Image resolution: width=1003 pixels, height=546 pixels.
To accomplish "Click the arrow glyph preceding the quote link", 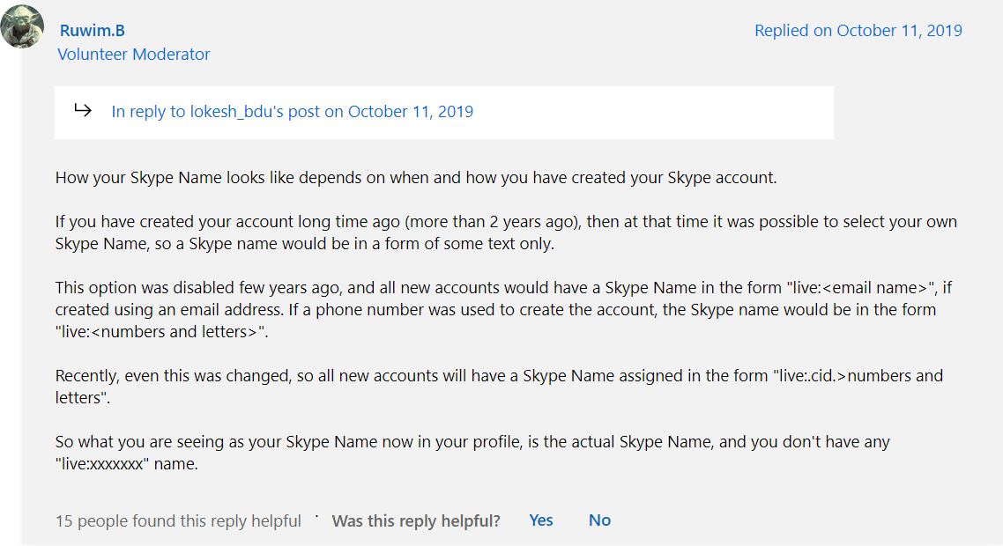I will 84,110.
